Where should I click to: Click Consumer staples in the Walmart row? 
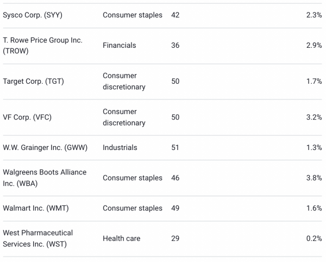click(133, 208)
